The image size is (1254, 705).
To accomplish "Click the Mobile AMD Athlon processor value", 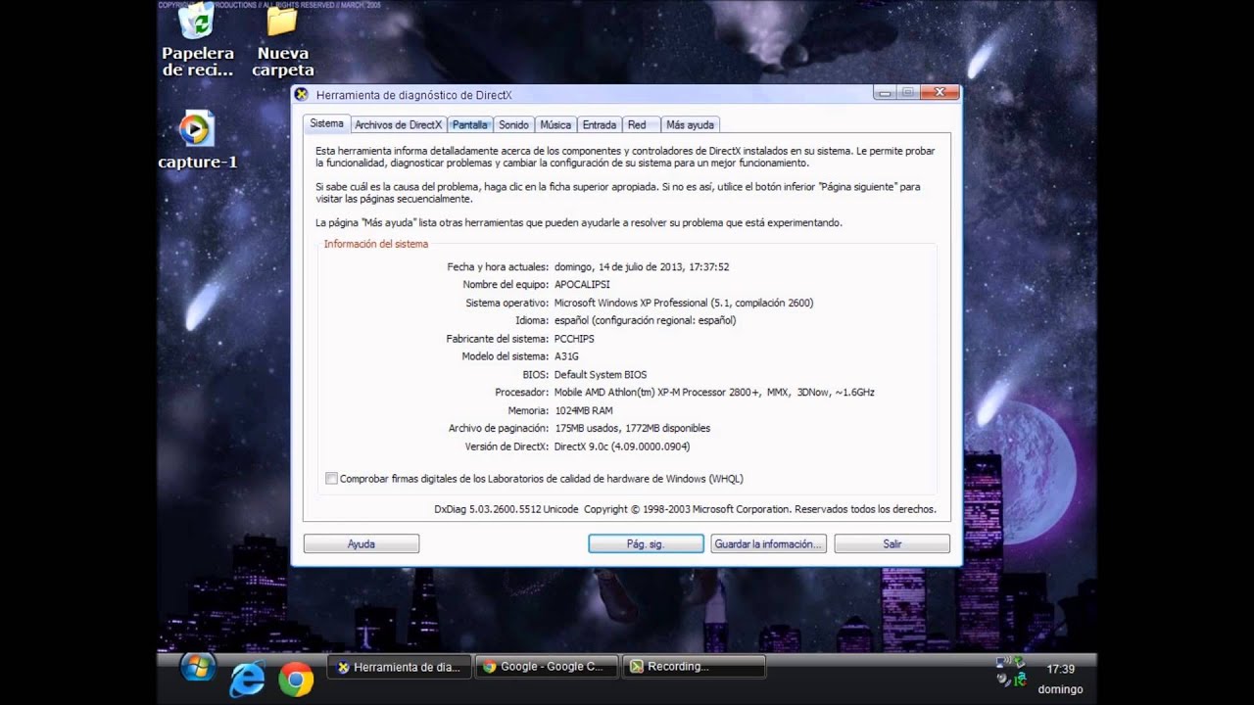I will pos(714,393).
